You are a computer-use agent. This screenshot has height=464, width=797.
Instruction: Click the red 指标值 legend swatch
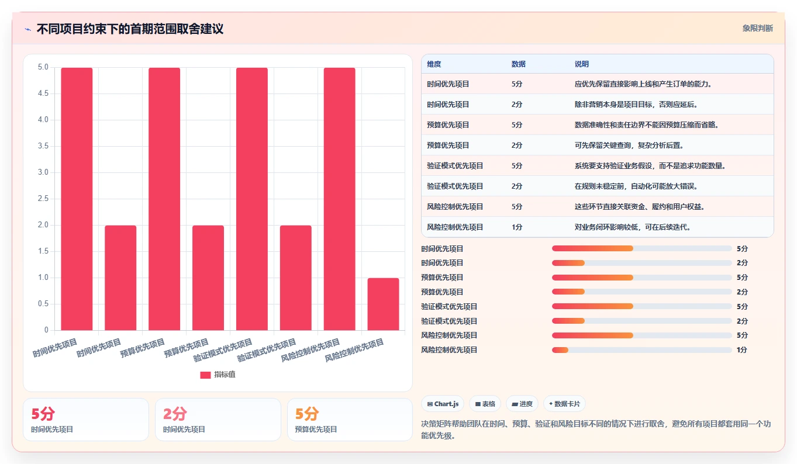click(x=205, y=375)
